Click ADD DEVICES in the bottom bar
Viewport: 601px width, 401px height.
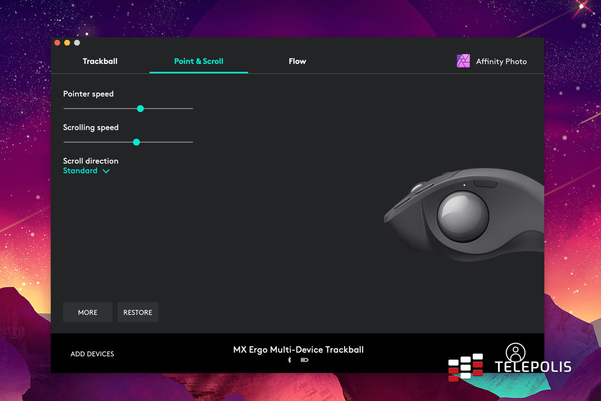pos(92,354)
